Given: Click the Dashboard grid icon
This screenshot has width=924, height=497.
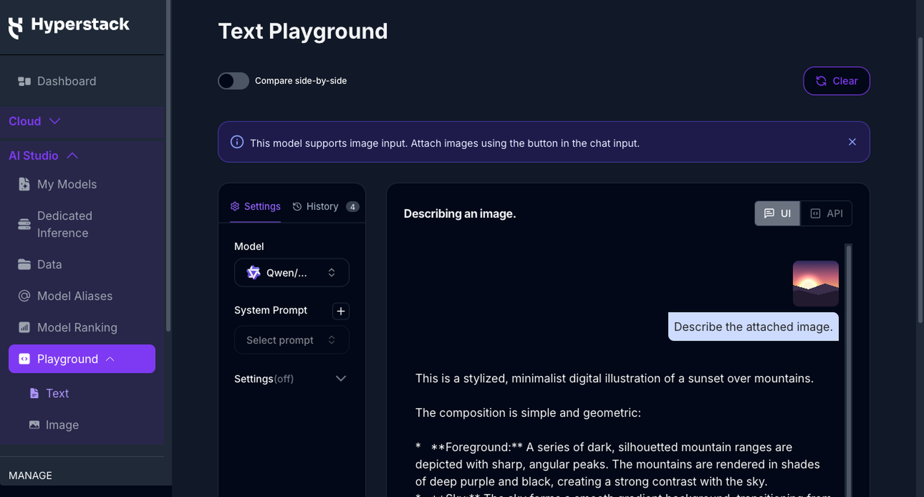Looking at the screenshot, I should tap(24, 82).
